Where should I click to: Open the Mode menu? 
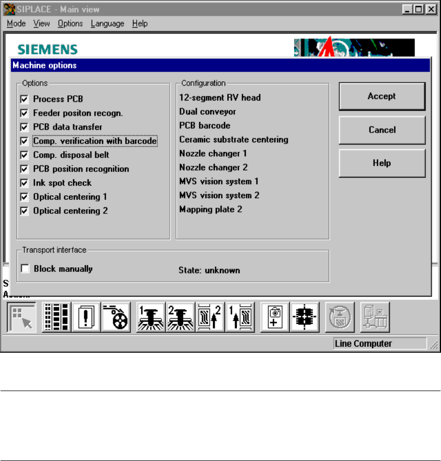(16, 23)
